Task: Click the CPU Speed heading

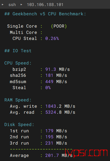Action: click(x=18, y=63)
